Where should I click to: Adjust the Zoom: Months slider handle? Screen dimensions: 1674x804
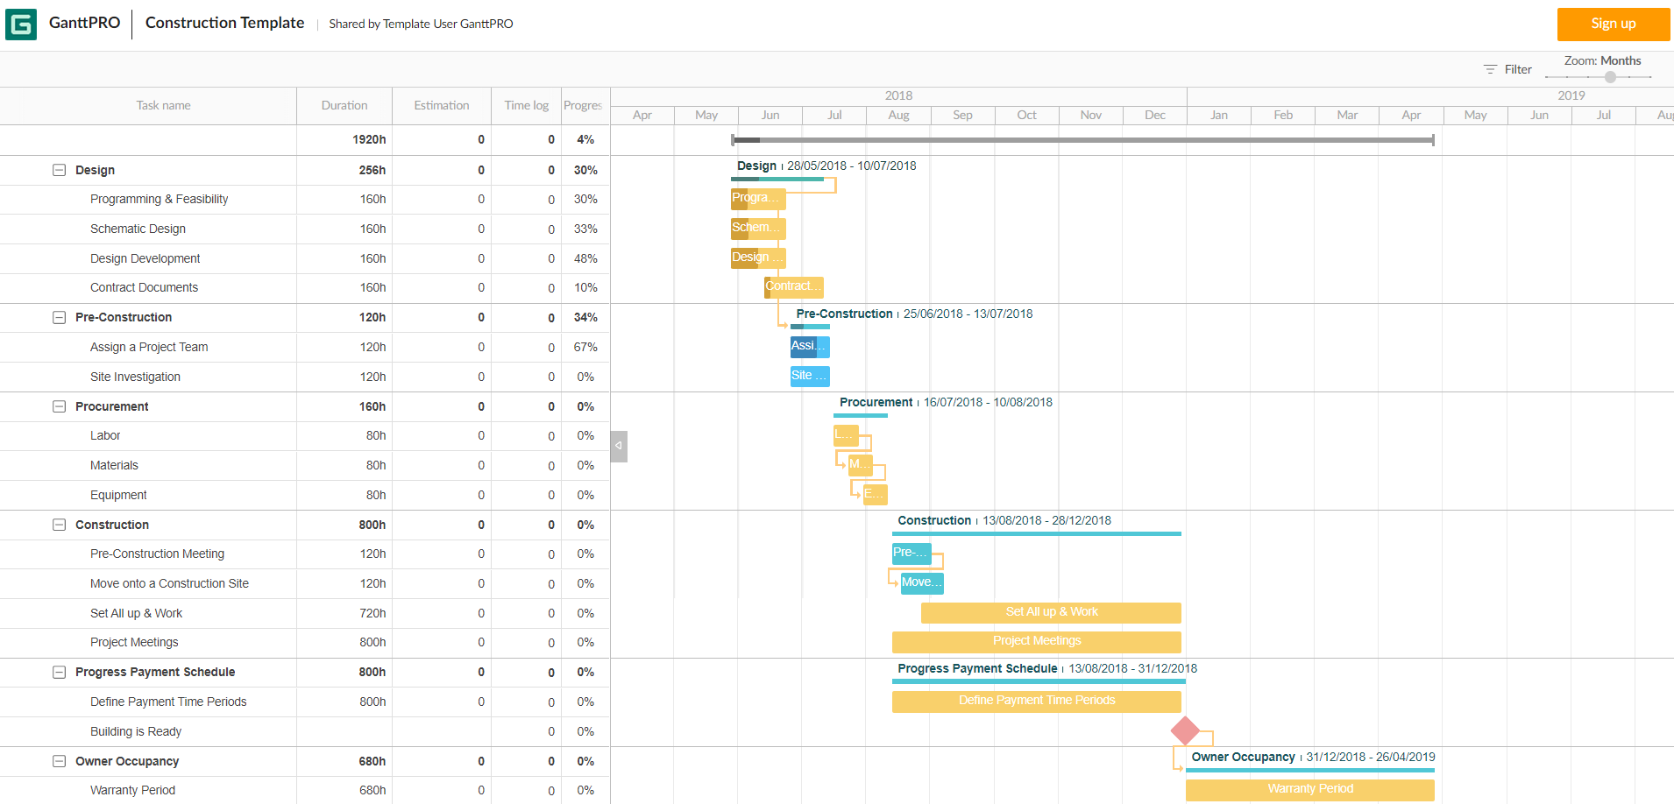(1607, 77)
